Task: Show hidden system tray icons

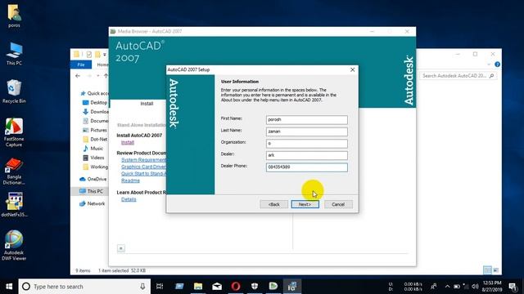Action: click(x=448, y=287)
